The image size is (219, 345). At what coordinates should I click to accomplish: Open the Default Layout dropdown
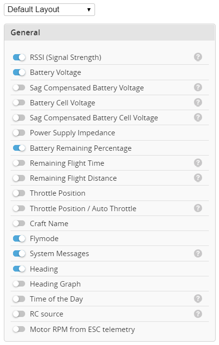click(49, 10)
